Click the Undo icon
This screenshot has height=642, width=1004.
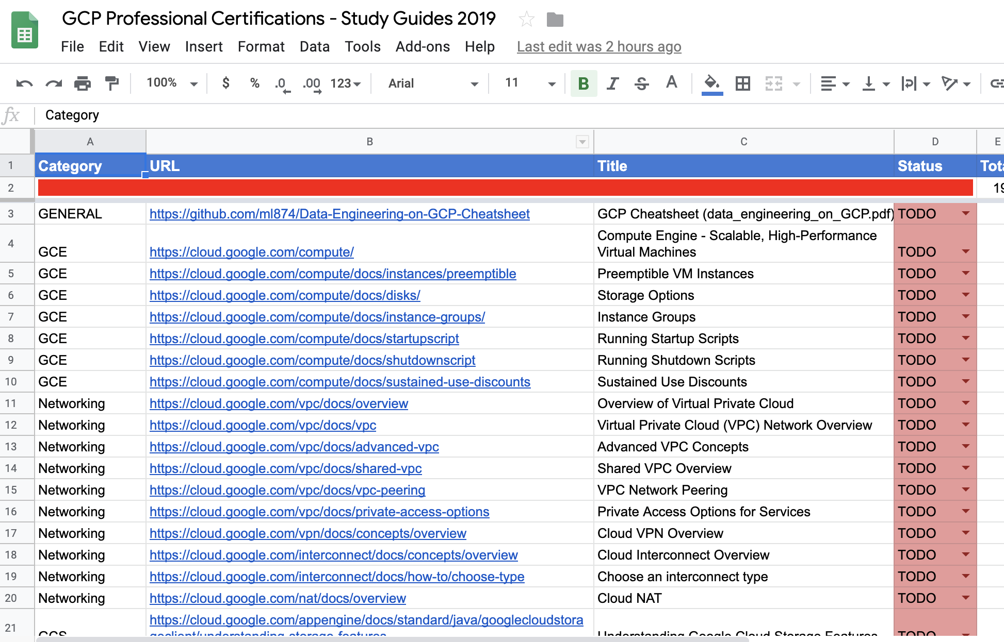coord(24,83)
